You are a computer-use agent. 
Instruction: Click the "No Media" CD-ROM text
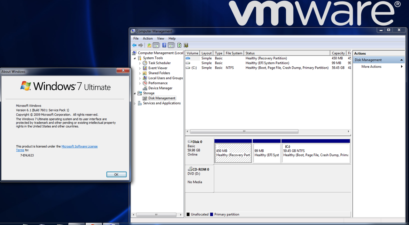195,182
